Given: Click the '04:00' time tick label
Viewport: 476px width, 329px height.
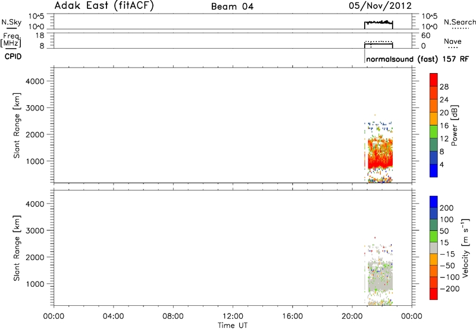Looking at the screenshot, I should pyautogui.click(x=113, y=317).
